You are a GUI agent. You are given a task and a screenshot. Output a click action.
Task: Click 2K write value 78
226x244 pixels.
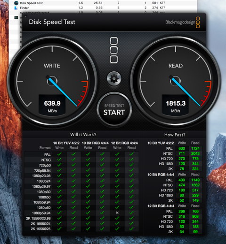(x=182, y=169)
